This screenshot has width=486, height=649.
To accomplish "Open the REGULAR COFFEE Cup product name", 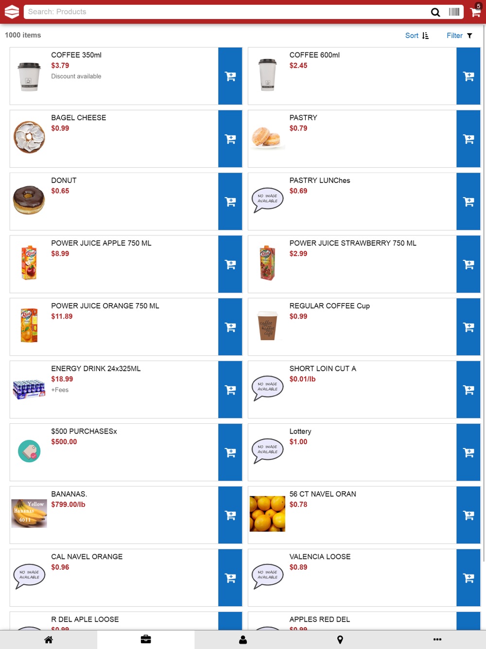I will point(330,306).
